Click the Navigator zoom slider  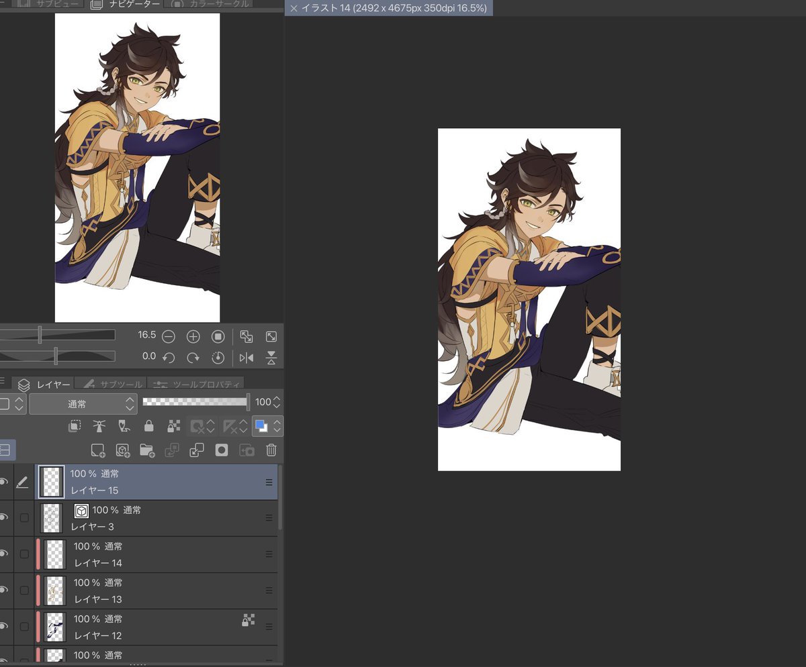pos(57,335)
